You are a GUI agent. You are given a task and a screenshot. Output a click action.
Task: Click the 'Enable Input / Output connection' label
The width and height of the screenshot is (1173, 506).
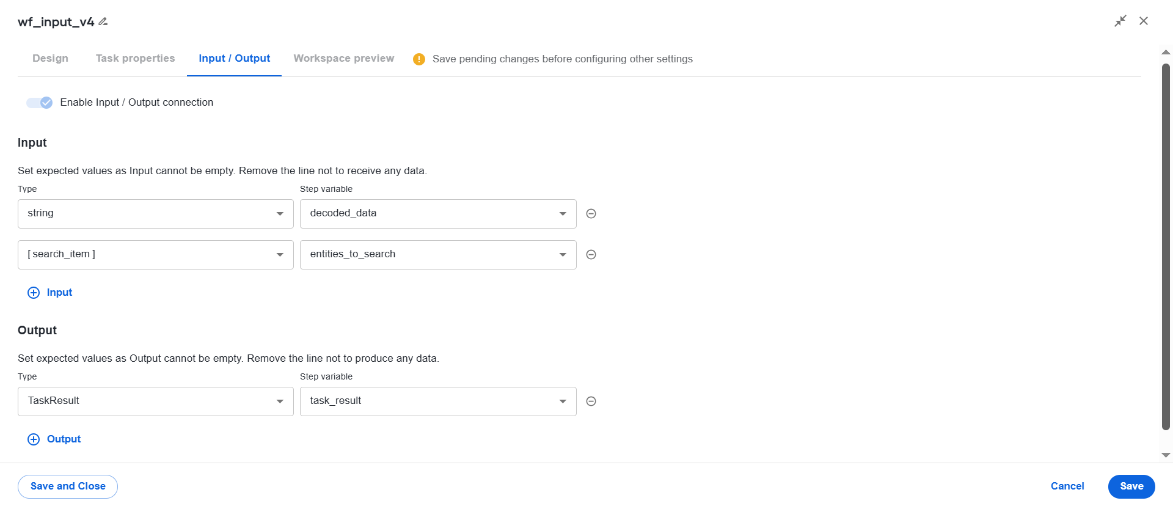pos(137,103)
